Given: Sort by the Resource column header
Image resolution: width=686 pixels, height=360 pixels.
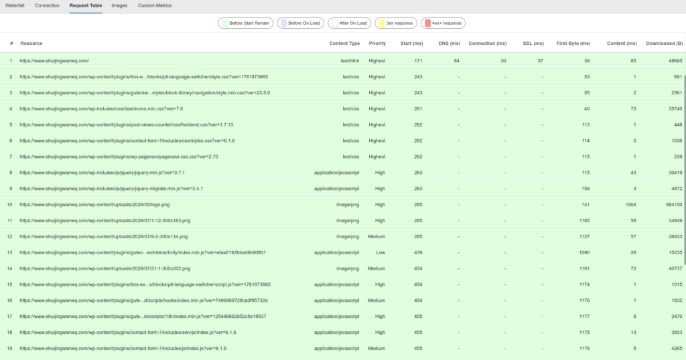Looking at the screenshot, I should [x=31, y=43].
